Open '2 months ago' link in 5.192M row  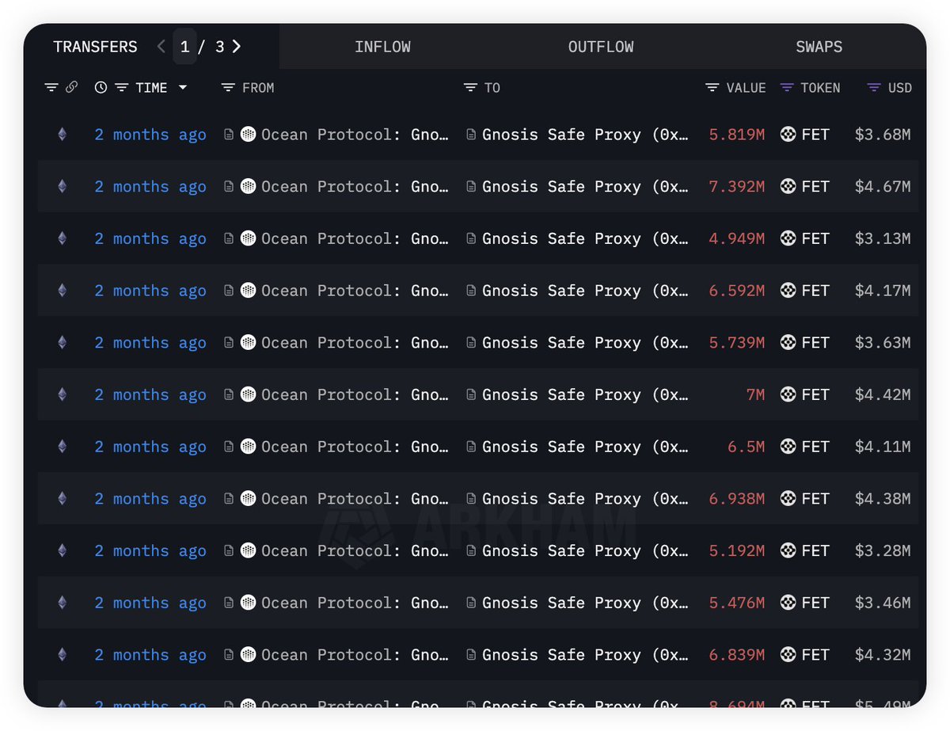point(150,551)
